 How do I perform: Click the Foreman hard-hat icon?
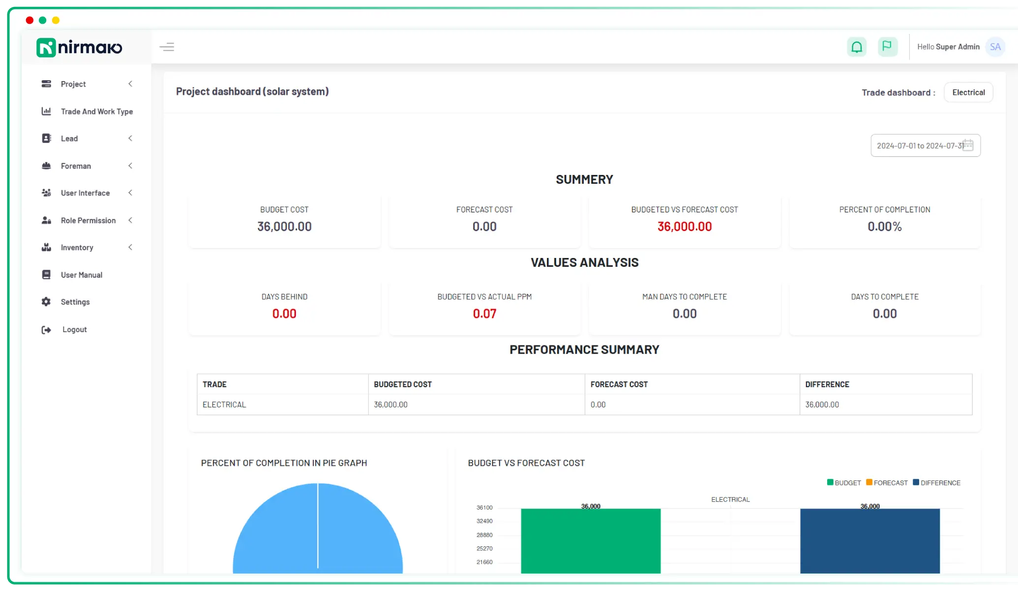tap(46, 166)
